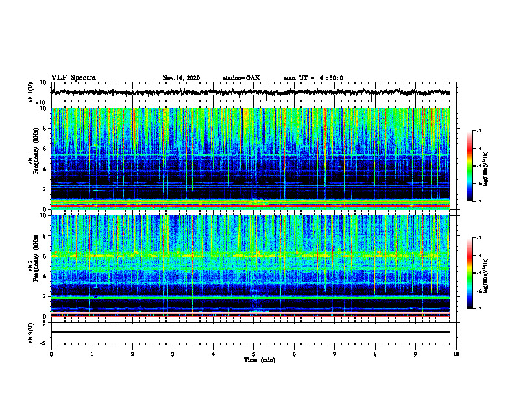The image size is (514, 397).
Task: Click the "6" kHz tick on ch.2 spectrogram
Action: click(45, 256)
